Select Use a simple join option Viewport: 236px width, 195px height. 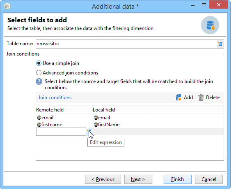coord(57,63)
